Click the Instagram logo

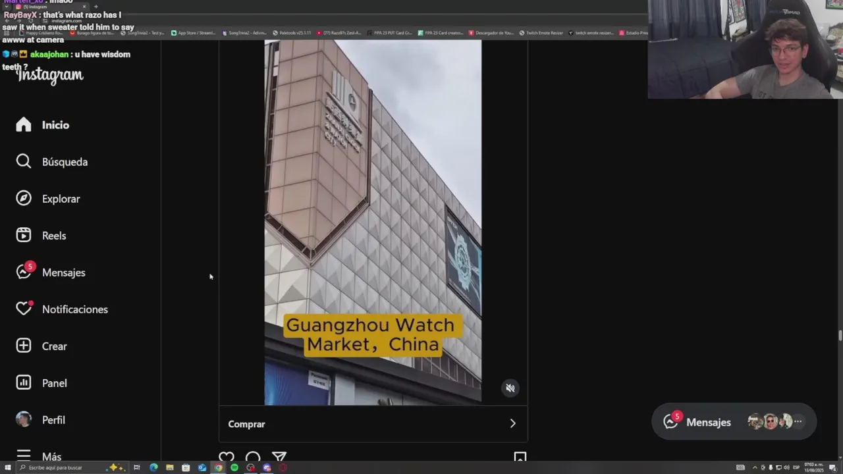[50, 76]
